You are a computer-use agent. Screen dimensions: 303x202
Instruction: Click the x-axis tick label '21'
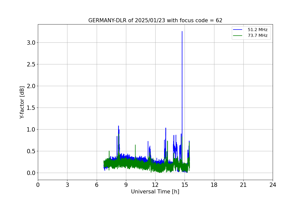243,185
